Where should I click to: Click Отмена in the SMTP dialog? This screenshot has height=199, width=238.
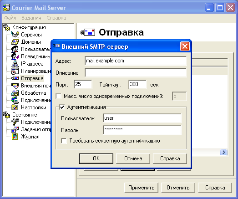[133, 158]
